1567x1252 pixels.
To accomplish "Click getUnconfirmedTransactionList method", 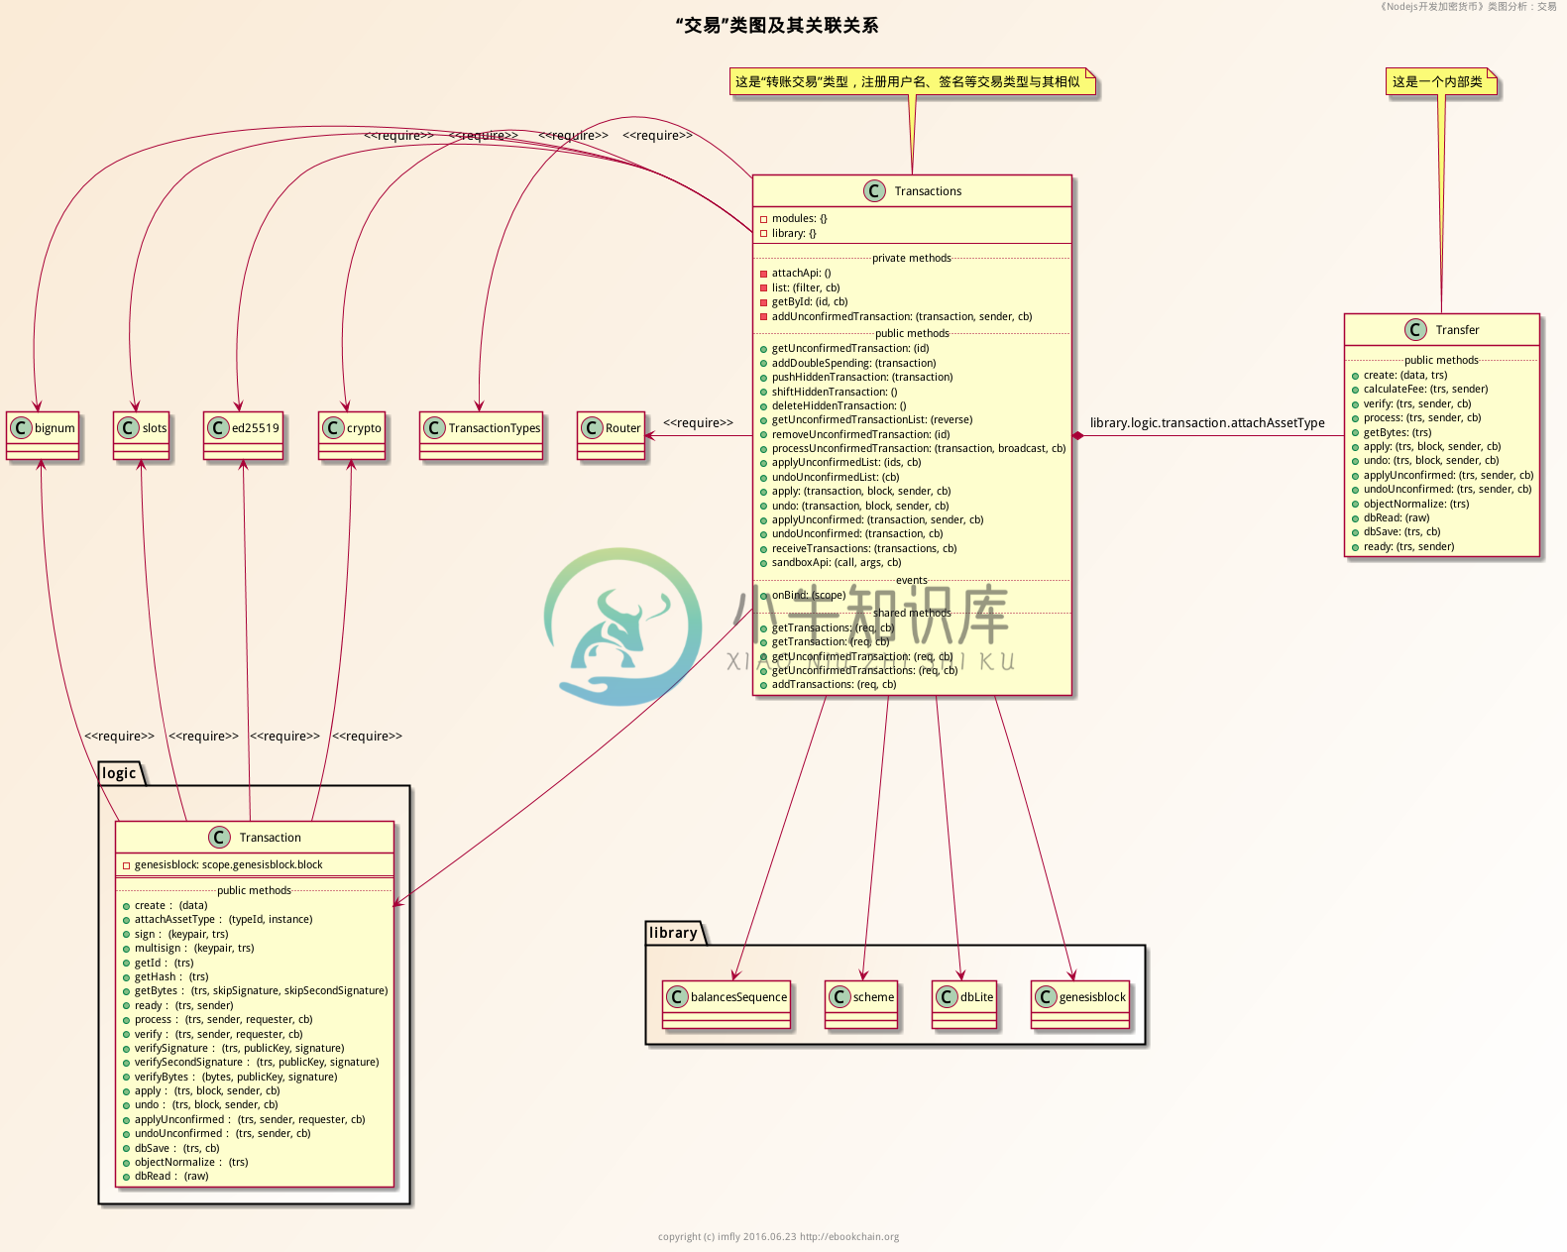I will pos(872,420).
